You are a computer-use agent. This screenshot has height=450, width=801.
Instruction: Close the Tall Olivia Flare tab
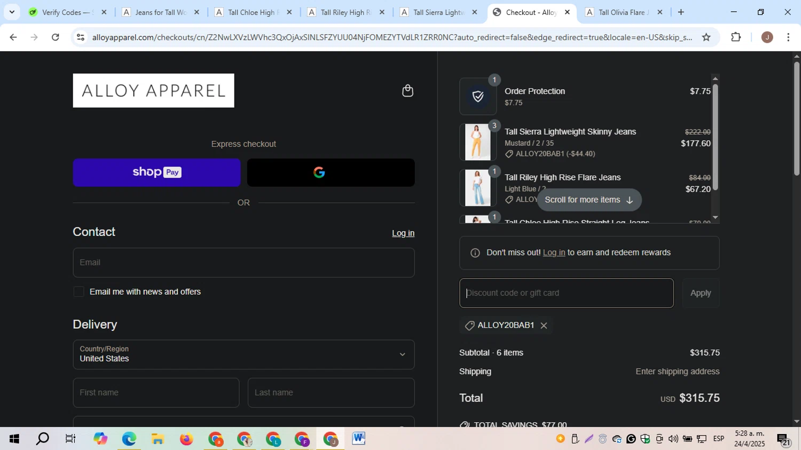660,12
